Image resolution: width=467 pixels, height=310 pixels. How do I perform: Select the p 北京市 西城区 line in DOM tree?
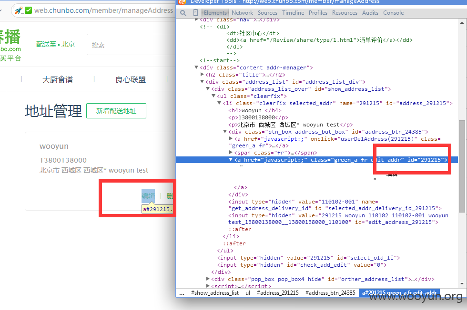click(x=291, y=125)
